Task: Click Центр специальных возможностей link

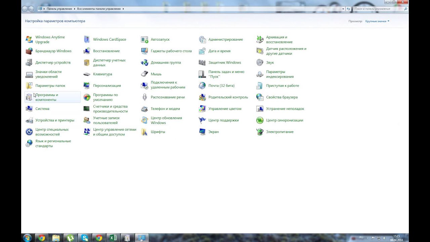Action: click(52, 132)
